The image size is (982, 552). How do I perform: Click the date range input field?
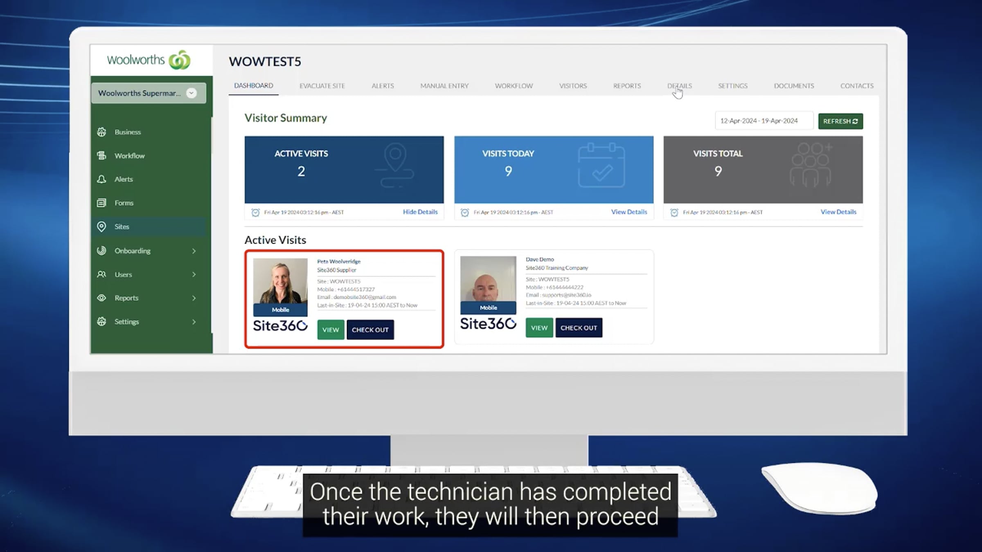764,121
